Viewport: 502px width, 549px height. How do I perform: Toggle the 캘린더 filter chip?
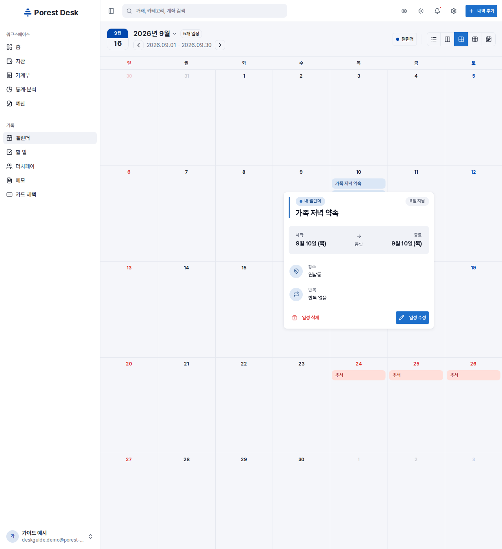tap(405, 39)
